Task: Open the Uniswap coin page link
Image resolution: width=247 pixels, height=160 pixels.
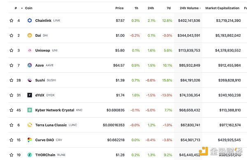Action: 42,50
